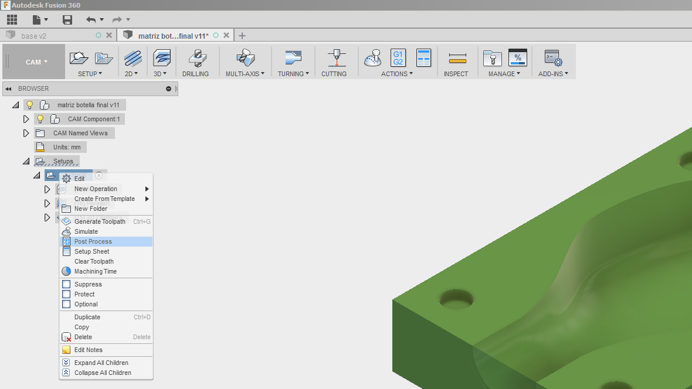The image size is (692, 389).
Task: Click the New Setup icon
Action: pos(79,58)
